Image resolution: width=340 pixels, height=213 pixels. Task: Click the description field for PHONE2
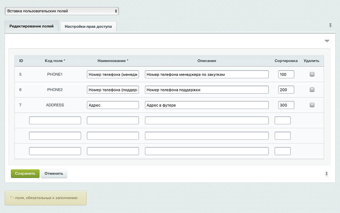coord(207,90)
